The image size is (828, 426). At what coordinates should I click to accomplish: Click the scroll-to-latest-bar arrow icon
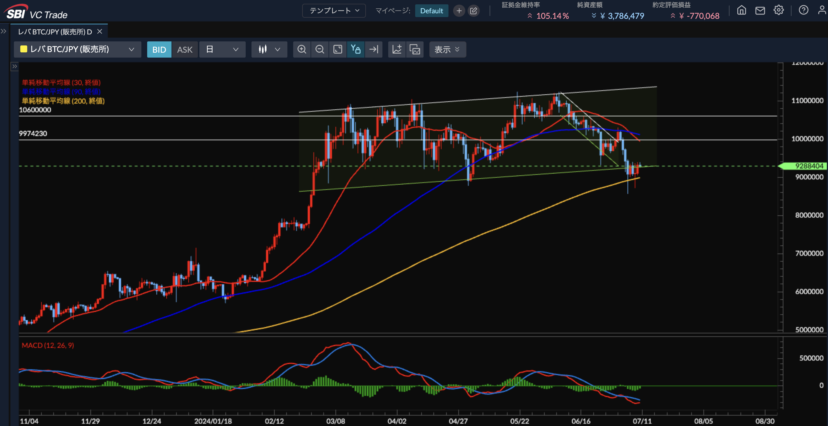(373, 49)
